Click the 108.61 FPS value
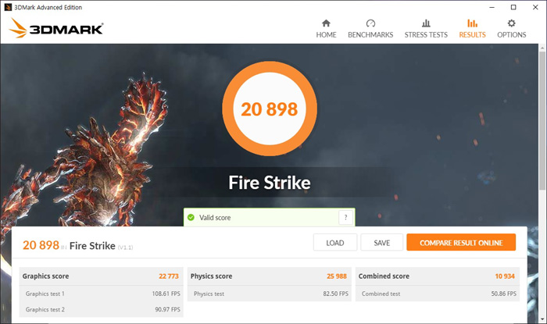 (x=166, y=294)
